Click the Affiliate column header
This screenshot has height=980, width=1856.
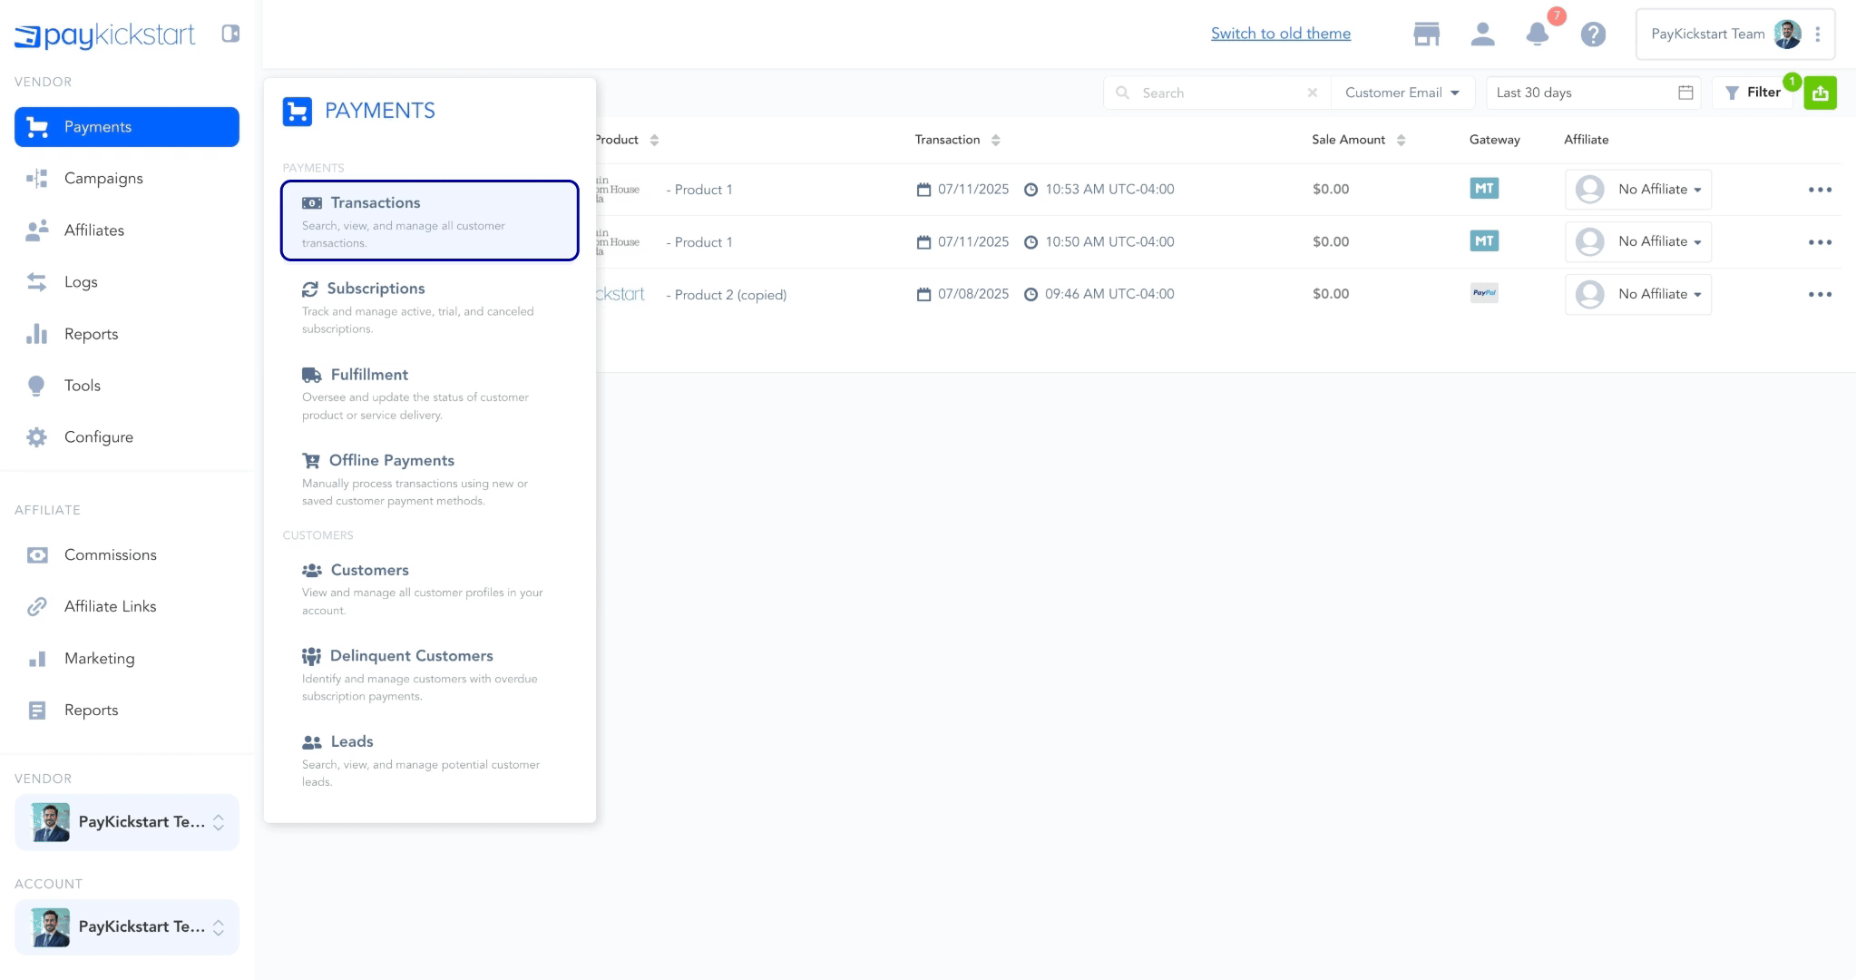(x=1586, y=140)
